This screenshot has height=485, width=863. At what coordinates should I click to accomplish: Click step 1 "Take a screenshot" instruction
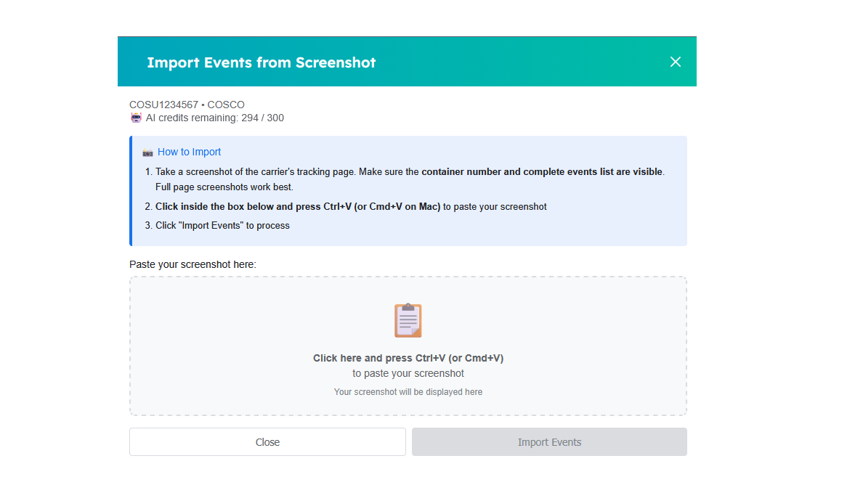(x=287, y=172)
